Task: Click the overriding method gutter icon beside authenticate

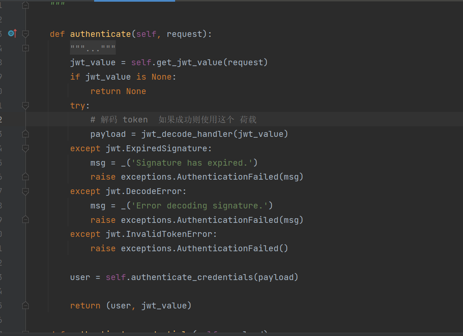Action: [12, 33]
